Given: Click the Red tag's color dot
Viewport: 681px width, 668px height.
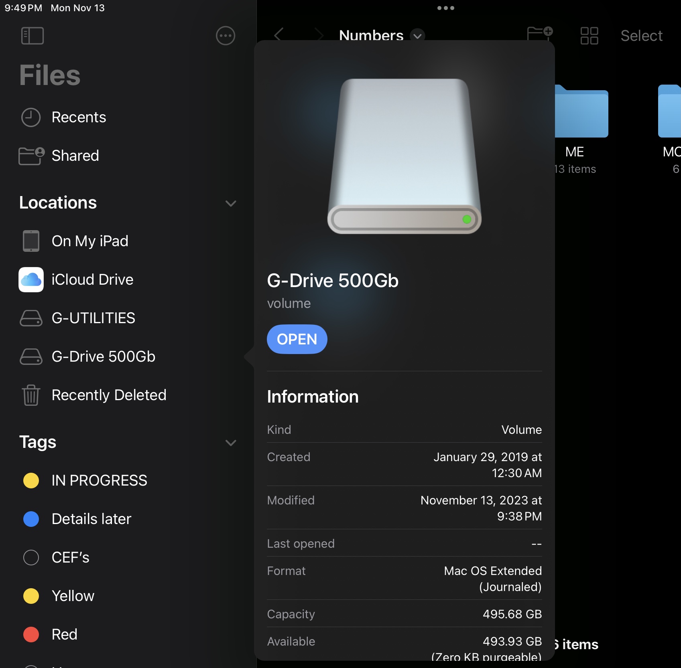Looking at the screenshot, I should click(x=31, y=634).
